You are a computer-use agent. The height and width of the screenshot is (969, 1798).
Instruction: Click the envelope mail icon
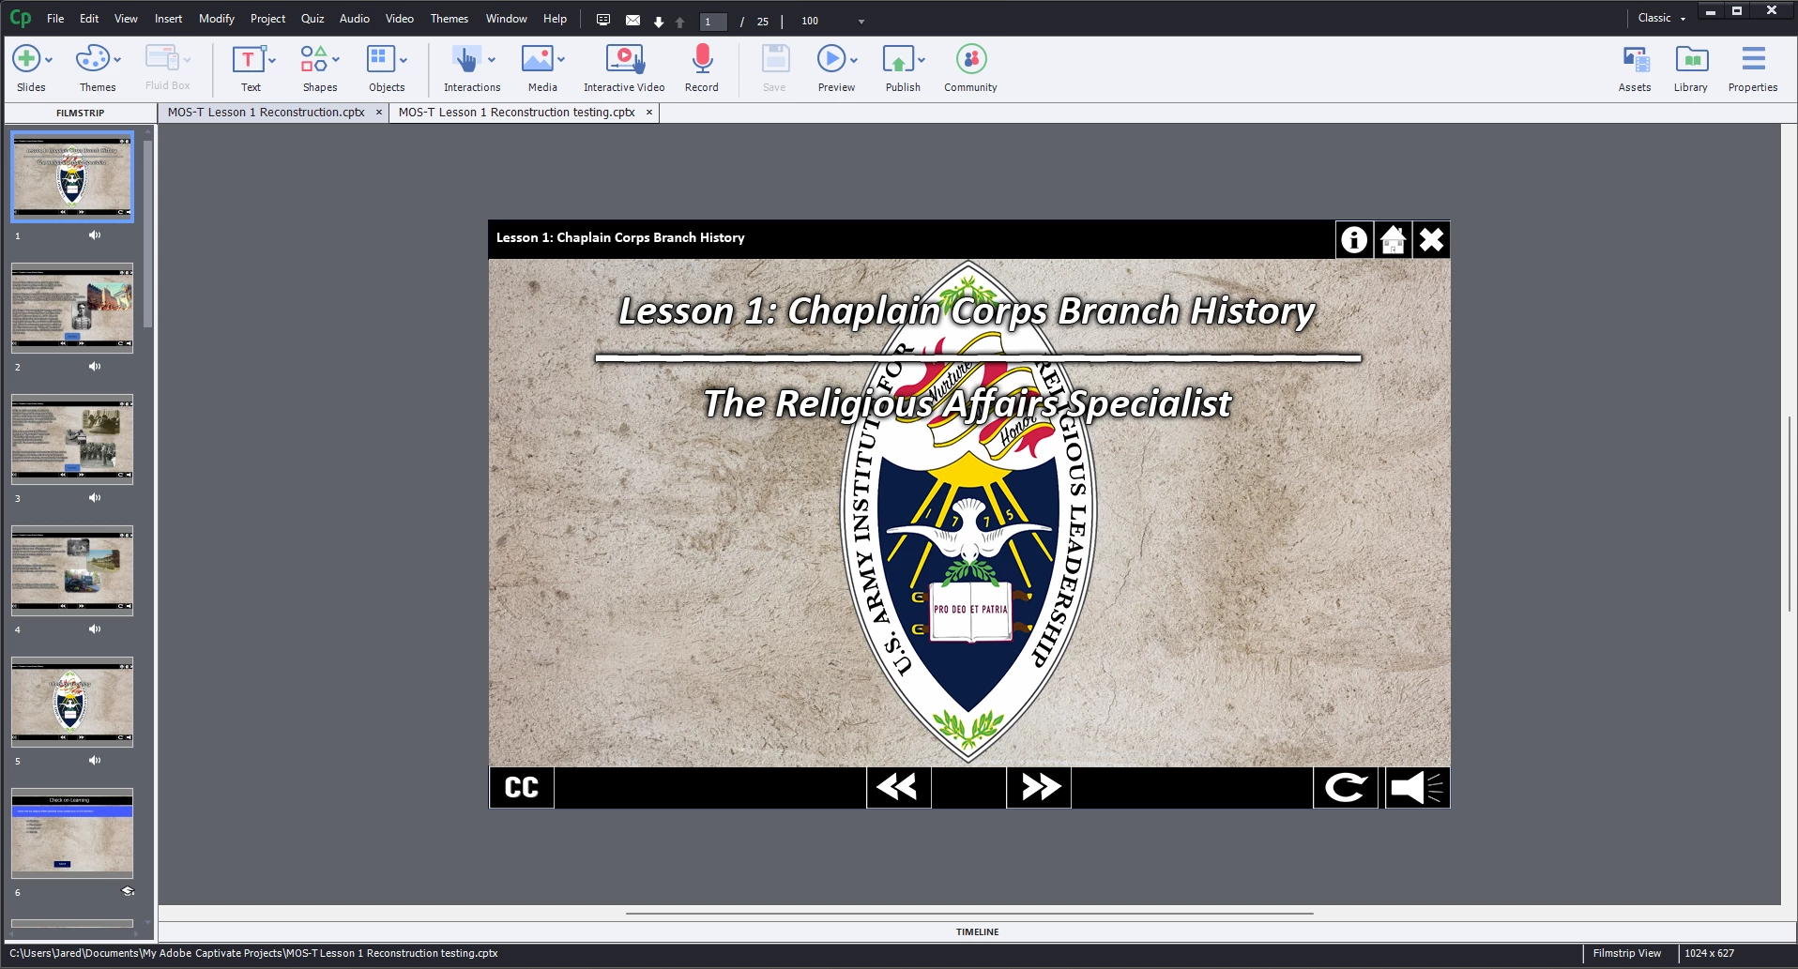632,20
